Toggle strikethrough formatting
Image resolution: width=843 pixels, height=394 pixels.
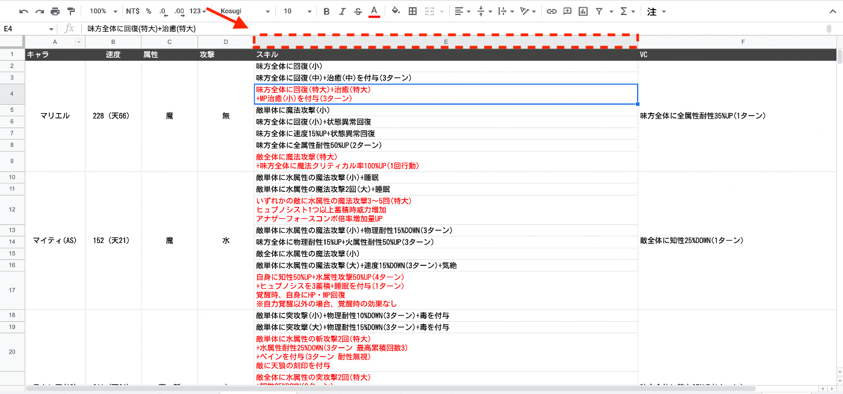358,11
